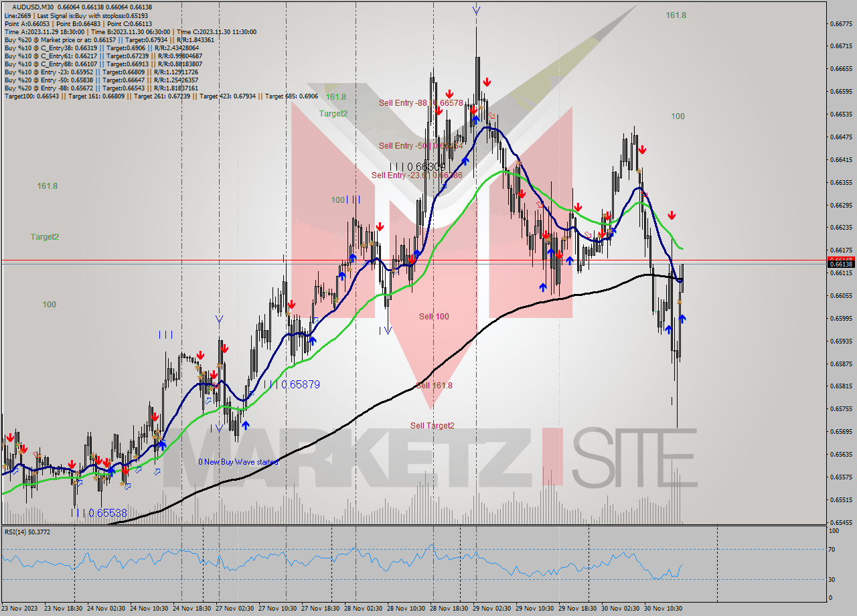Click the '30 Nov 10:30' time axis label

(665, 609)
